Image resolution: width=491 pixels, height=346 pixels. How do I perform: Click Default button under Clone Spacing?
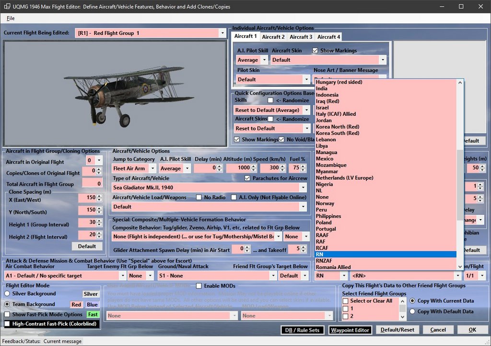(x=87, y=246)
